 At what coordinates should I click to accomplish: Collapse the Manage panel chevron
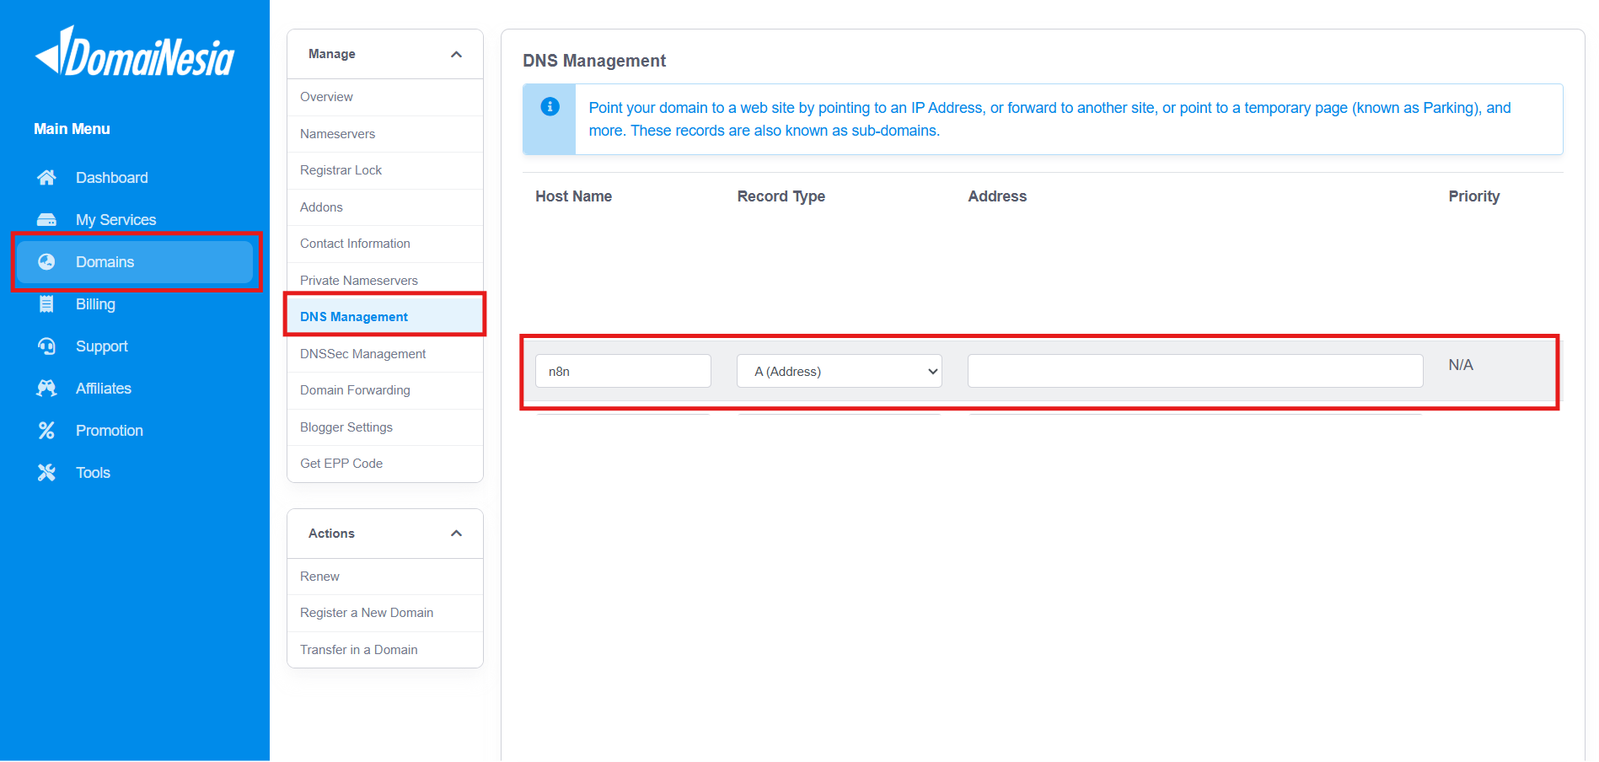click(456, 54)
